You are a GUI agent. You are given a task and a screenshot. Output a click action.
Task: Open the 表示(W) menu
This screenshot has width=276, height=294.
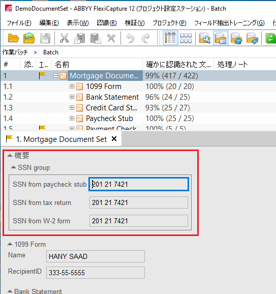pos(78,23)
